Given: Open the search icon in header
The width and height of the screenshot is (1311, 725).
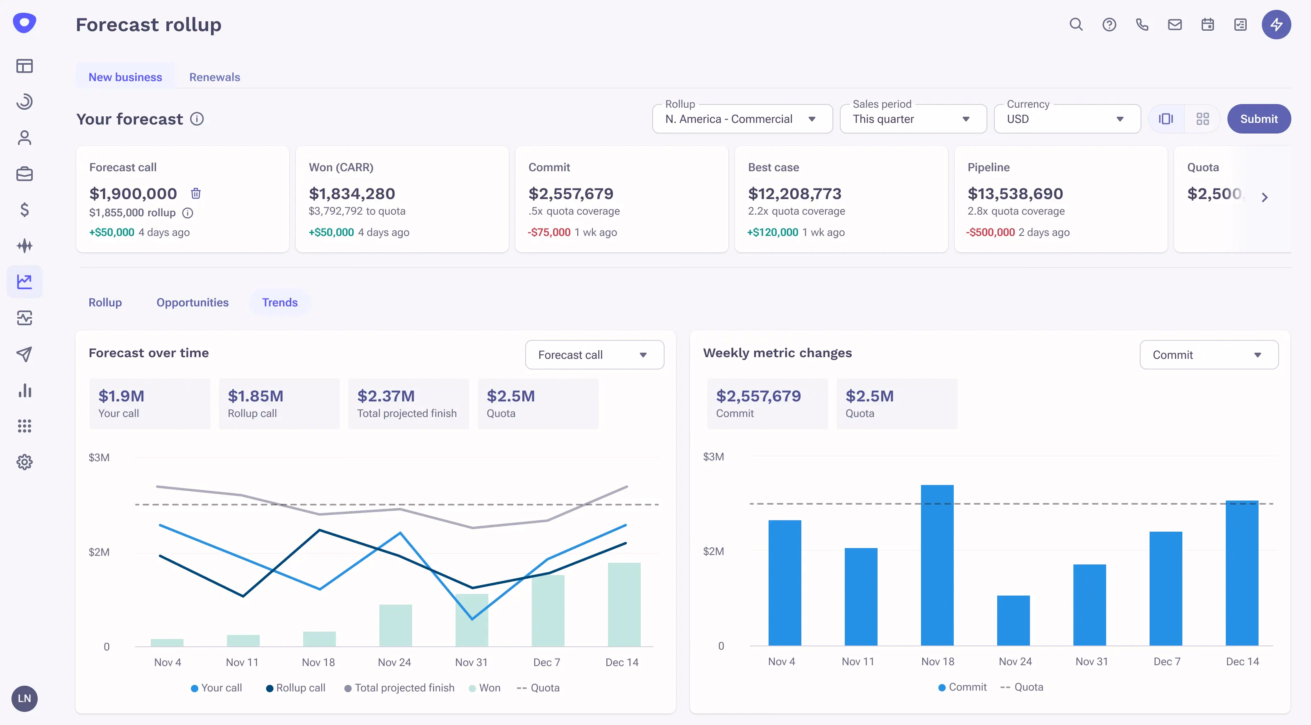Looking at the screenshot, I should click(x=1076, y=25).
